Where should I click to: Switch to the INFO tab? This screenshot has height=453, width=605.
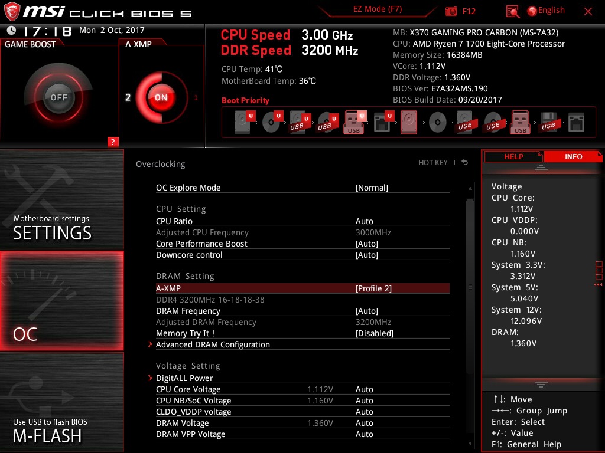pyautogui.click(x=573, y=156)
